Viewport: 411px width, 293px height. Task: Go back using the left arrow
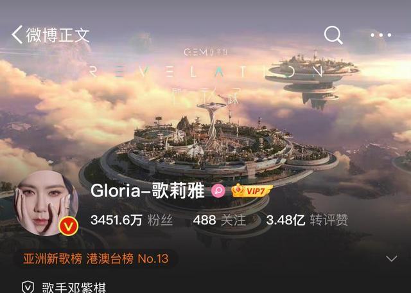(17, 34)
